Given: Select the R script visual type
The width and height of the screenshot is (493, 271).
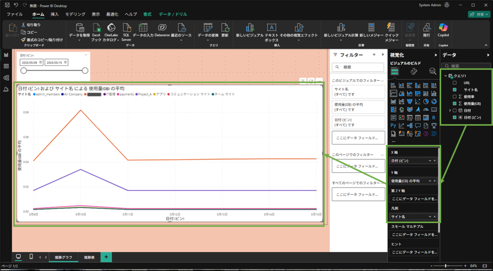Looking at the screenshot, I should (x=433, y=118).
